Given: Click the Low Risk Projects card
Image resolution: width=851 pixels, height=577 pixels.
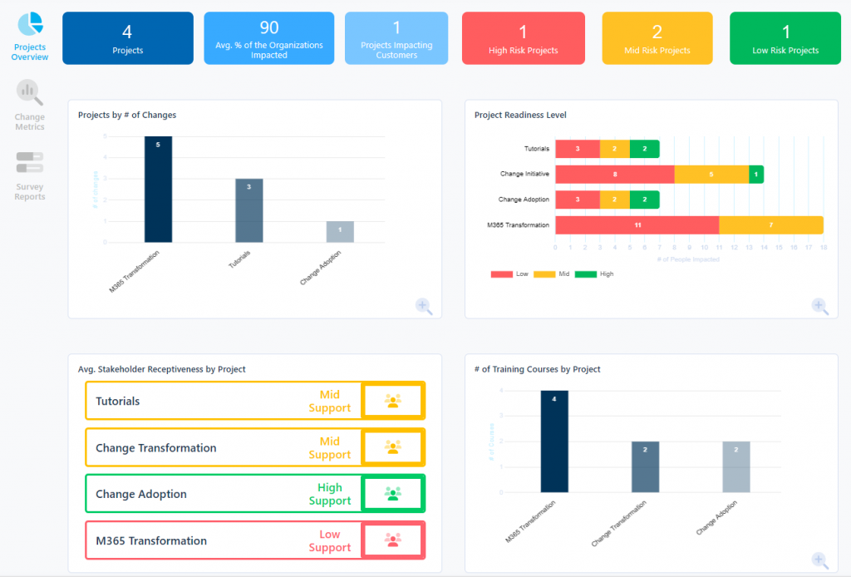Looking at the screenshot, I should click(x=785, y=37).
